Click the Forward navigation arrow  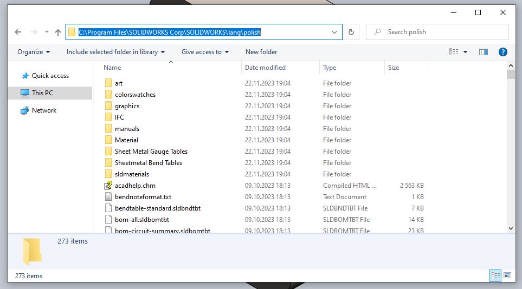pos(34,32)
